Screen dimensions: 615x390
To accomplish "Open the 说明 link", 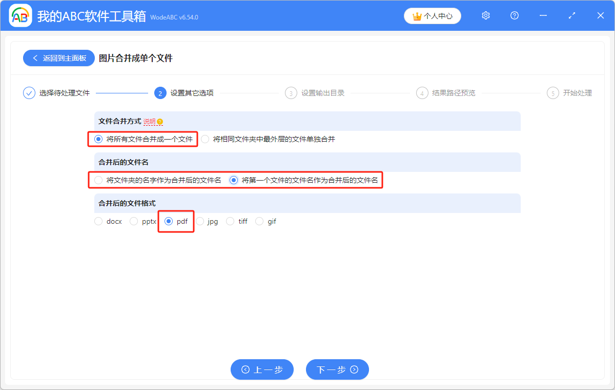I will tap(150, 122).
